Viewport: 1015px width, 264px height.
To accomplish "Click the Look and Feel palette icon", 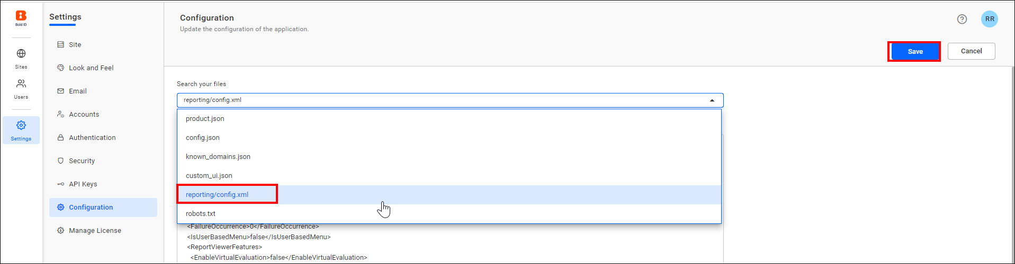I will pos(60,68).
